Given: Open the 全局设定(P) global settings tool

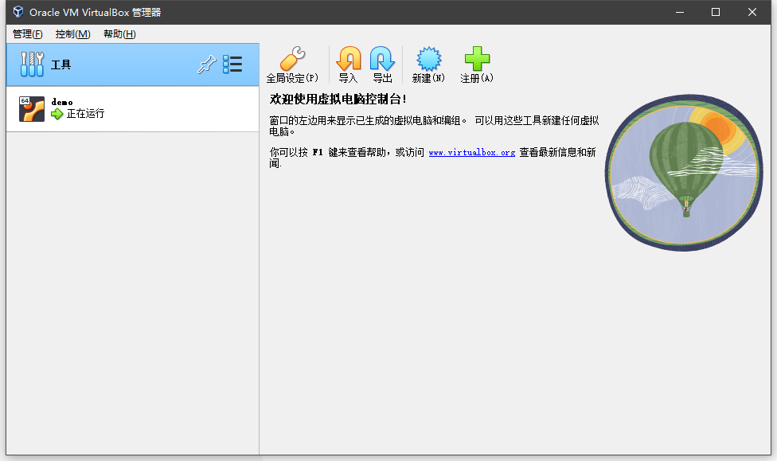Looking at the screenshot, I should (292, 64).
